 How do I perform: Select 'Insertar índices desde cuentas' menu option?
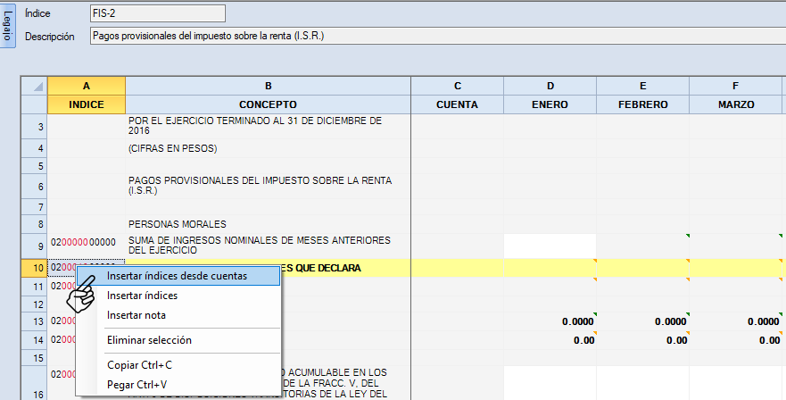pyautogui.click(x=177, y=276)
